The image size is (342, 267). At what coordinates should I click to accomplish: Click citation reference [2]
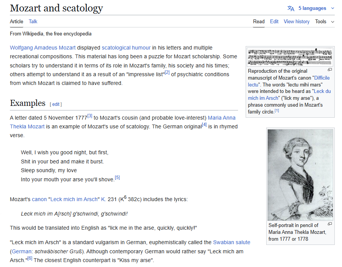coord(167,72)
